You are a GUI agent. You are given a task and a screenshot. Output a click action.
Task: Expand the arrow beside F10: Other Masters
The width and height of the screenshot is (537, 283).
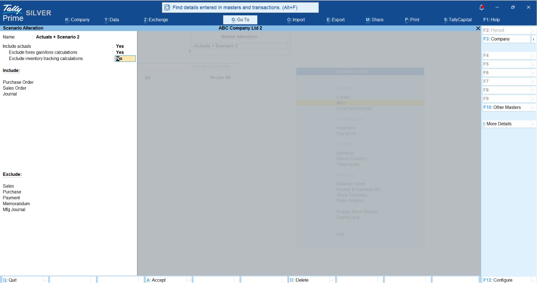click(534, 107)
